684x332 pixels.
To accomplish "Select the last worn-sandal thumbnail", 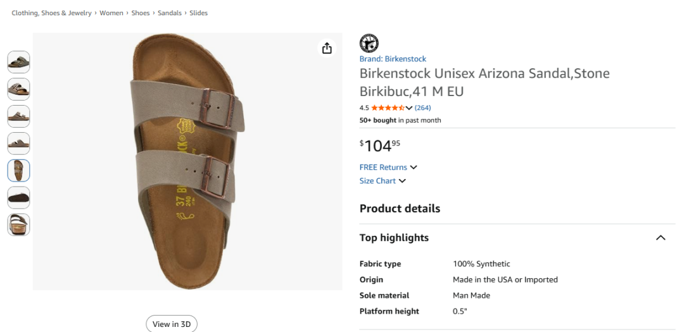I will (x=19, y=225).
